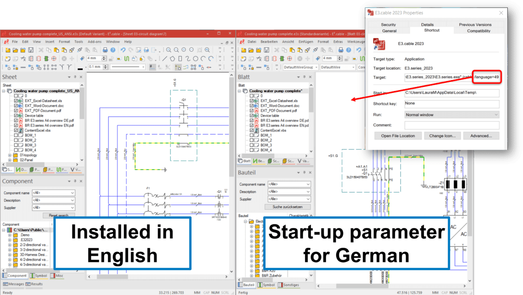Click the Open folder icon in English toolbar

click(15, 50)
